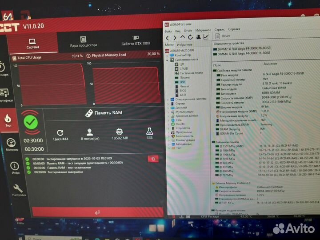Image resolution: width=320 pixels, height=240 pixels.
Task: Open Настройки wrench in OCCT sidebar
Action: (x=18, y=190)
